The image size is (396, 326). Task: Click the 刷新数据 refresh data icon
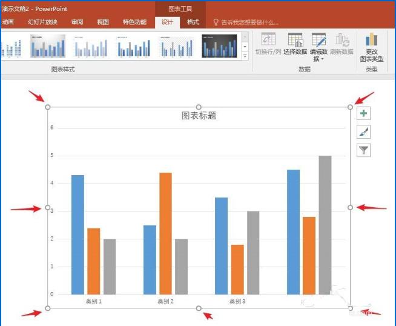342,41
